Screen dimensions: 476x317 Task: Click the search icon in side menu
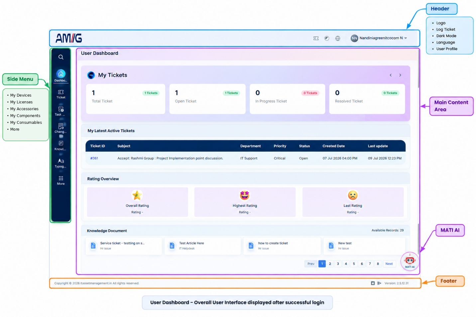pos(61,57)
